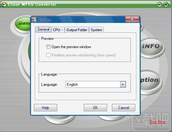Click the Help button
The image size is (172, 132).
(45, 108)
